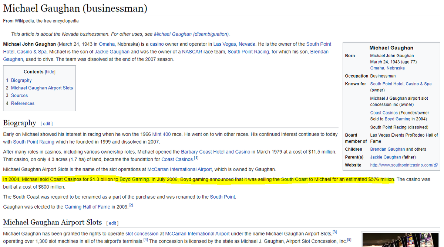Open Coast Casinos link in infobox
This screenshot has width=444, height=247.
pos(384,113)
